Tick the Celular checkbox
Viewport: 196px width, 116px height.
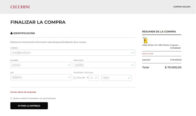[x=74, y=78]
